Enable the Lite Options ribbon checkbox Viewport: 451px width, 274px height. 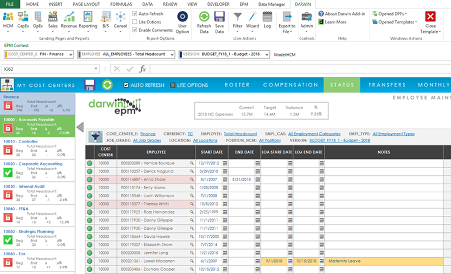tap(135, 22)
